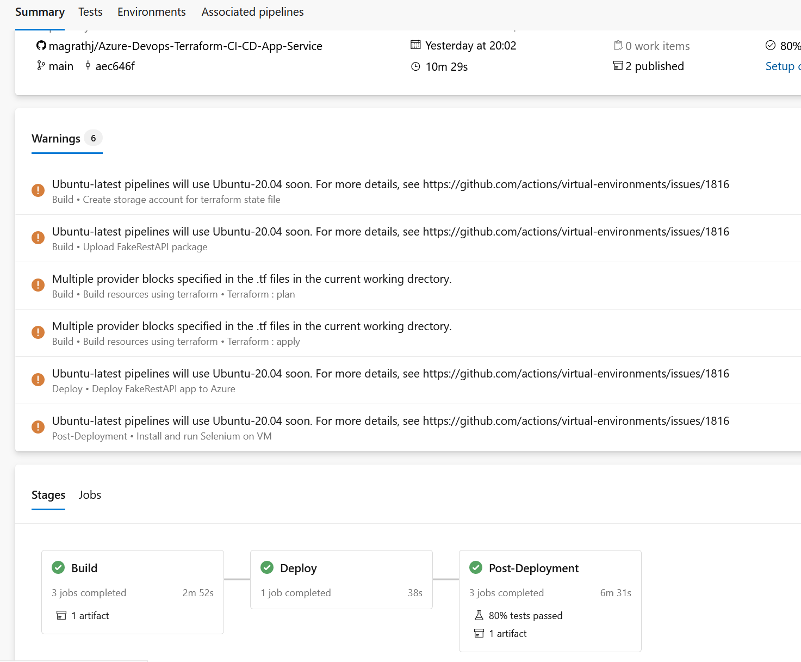Click the warning icon for Terraform plan
Viewport: 801px width, 662px height.
coord(38,285)
